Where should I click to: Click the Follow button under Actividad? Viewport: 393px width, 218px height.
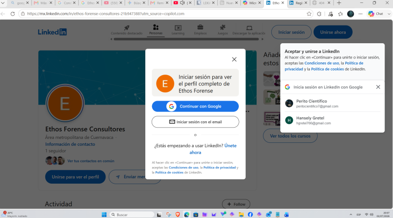pos(236,204)
